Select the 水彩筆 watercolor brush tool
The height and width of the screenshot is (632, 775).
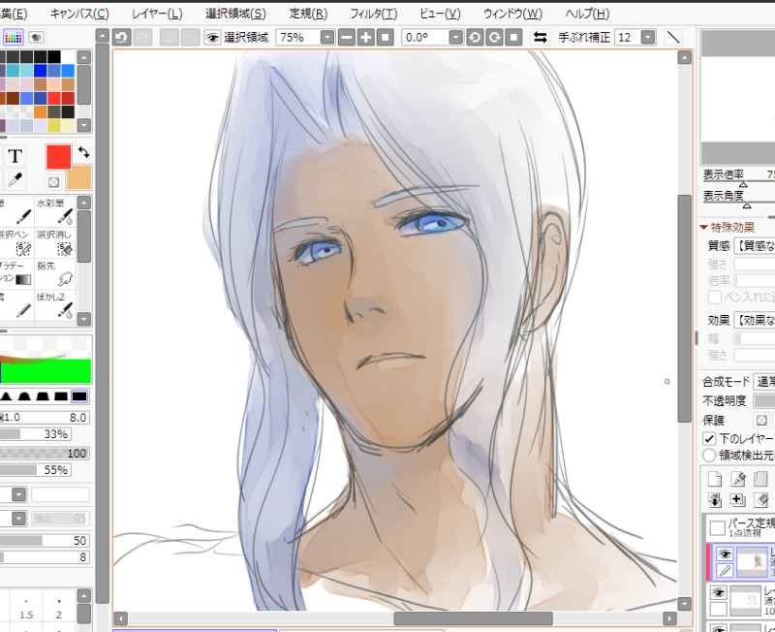tap(55, 211)
